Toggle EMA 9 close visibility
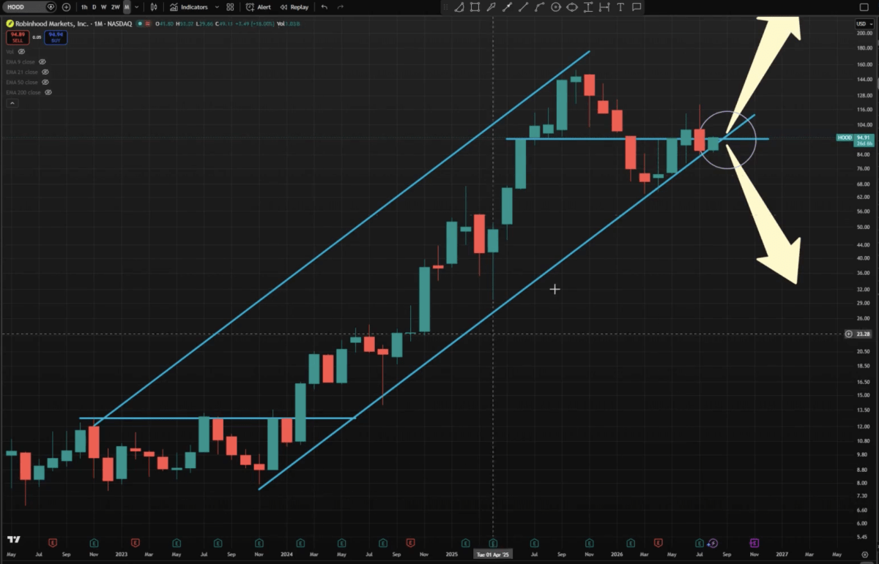The width and height of the screenshot is (879, 564). coord(41,62)
